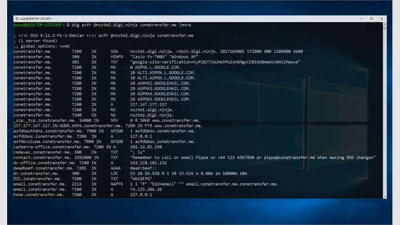Click the NS value nsztm1.digi.ninja.
Viewport: 400px width, 225px height.
(152, 110)
